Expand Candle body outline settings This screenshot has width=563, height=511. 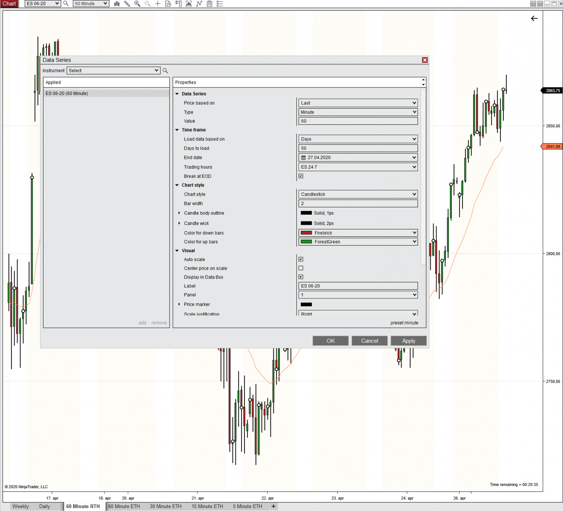click(x=179, y=213)
